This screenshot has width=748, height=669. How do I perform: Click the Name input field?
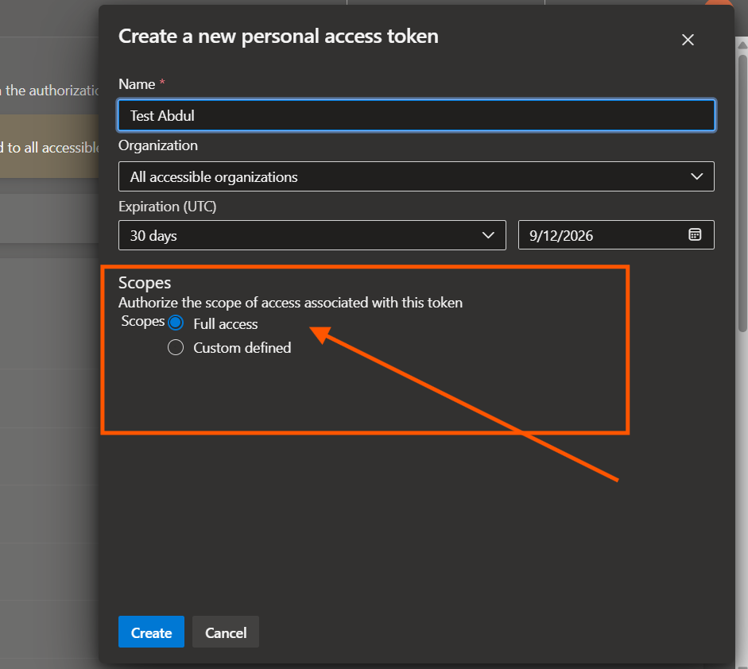click(x=416, y=115)
